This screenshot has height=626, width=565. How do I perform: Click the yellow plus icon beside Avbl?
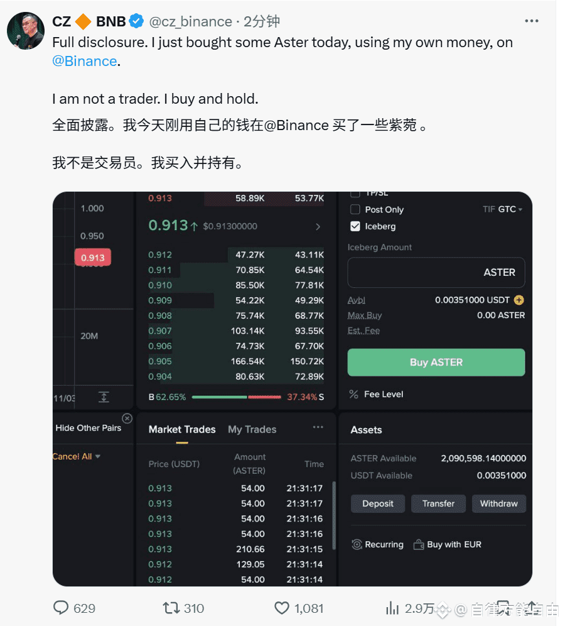(x=519, y=300)
